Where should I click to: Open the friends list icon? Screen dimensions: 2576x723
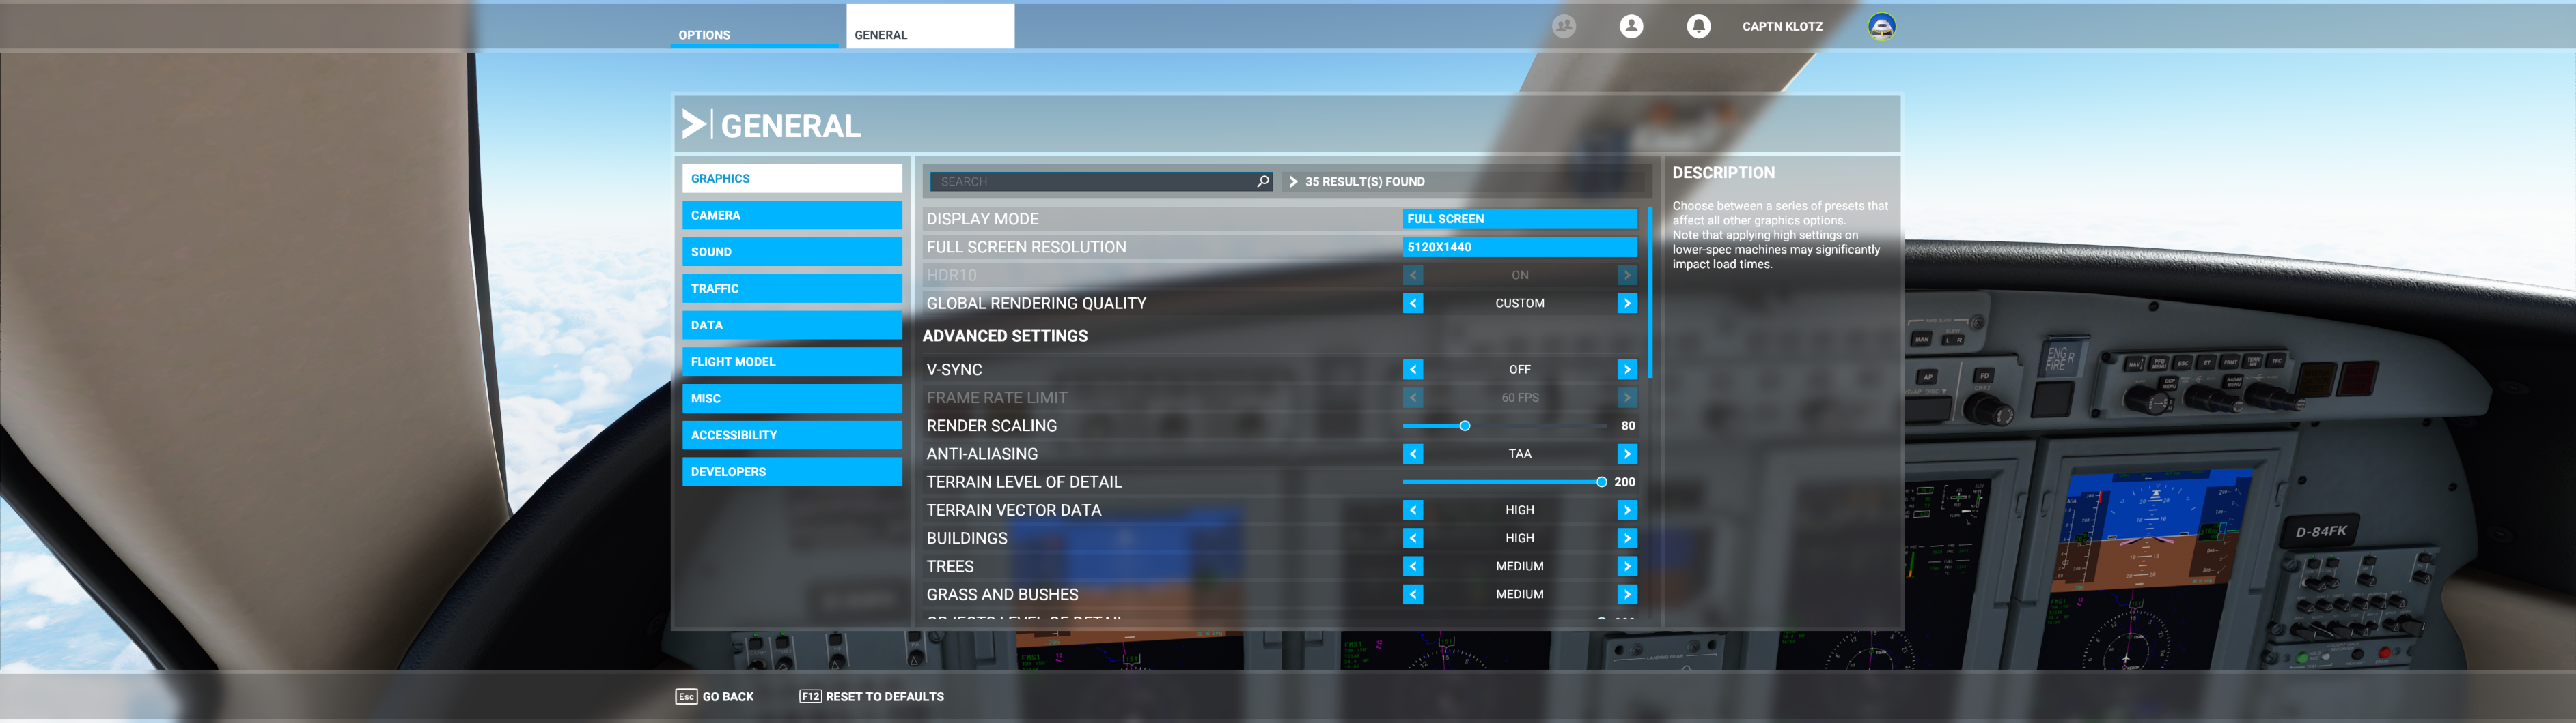1564,26
